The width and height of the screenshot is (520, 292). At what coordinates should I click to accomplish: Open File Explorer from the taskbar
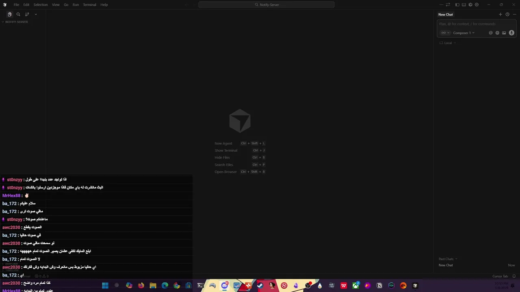pyautogui.click(x=153, y=286)
